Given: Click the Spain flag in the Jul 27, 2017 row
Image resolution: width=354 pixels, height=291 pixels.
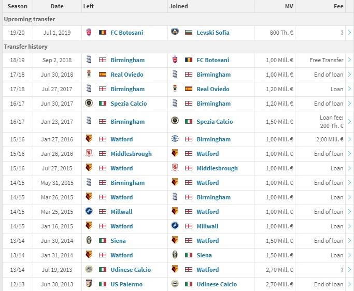Looking at the screenshot, I should tap(189, 89).
